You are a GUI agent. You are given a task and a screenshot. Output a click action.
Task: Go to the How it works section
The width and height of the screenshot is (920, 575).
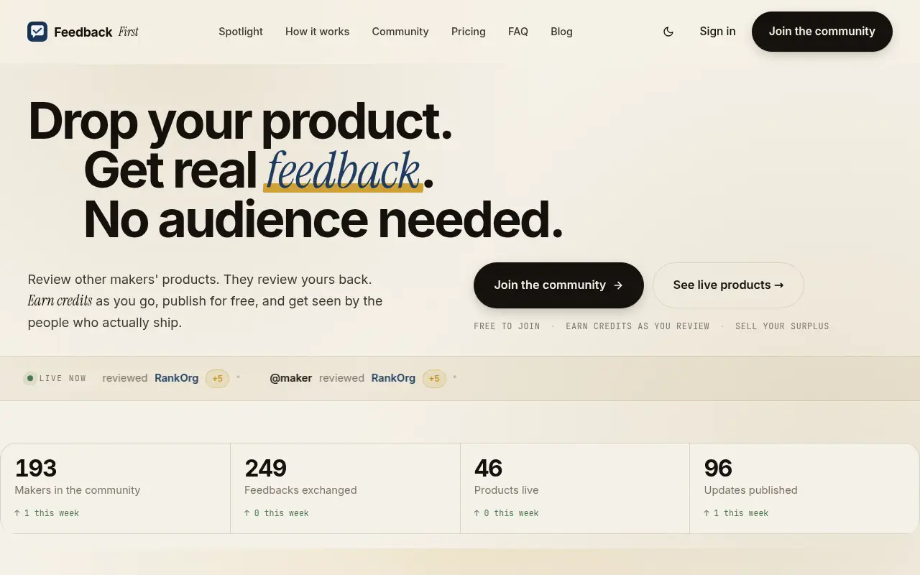pos(317,32)
